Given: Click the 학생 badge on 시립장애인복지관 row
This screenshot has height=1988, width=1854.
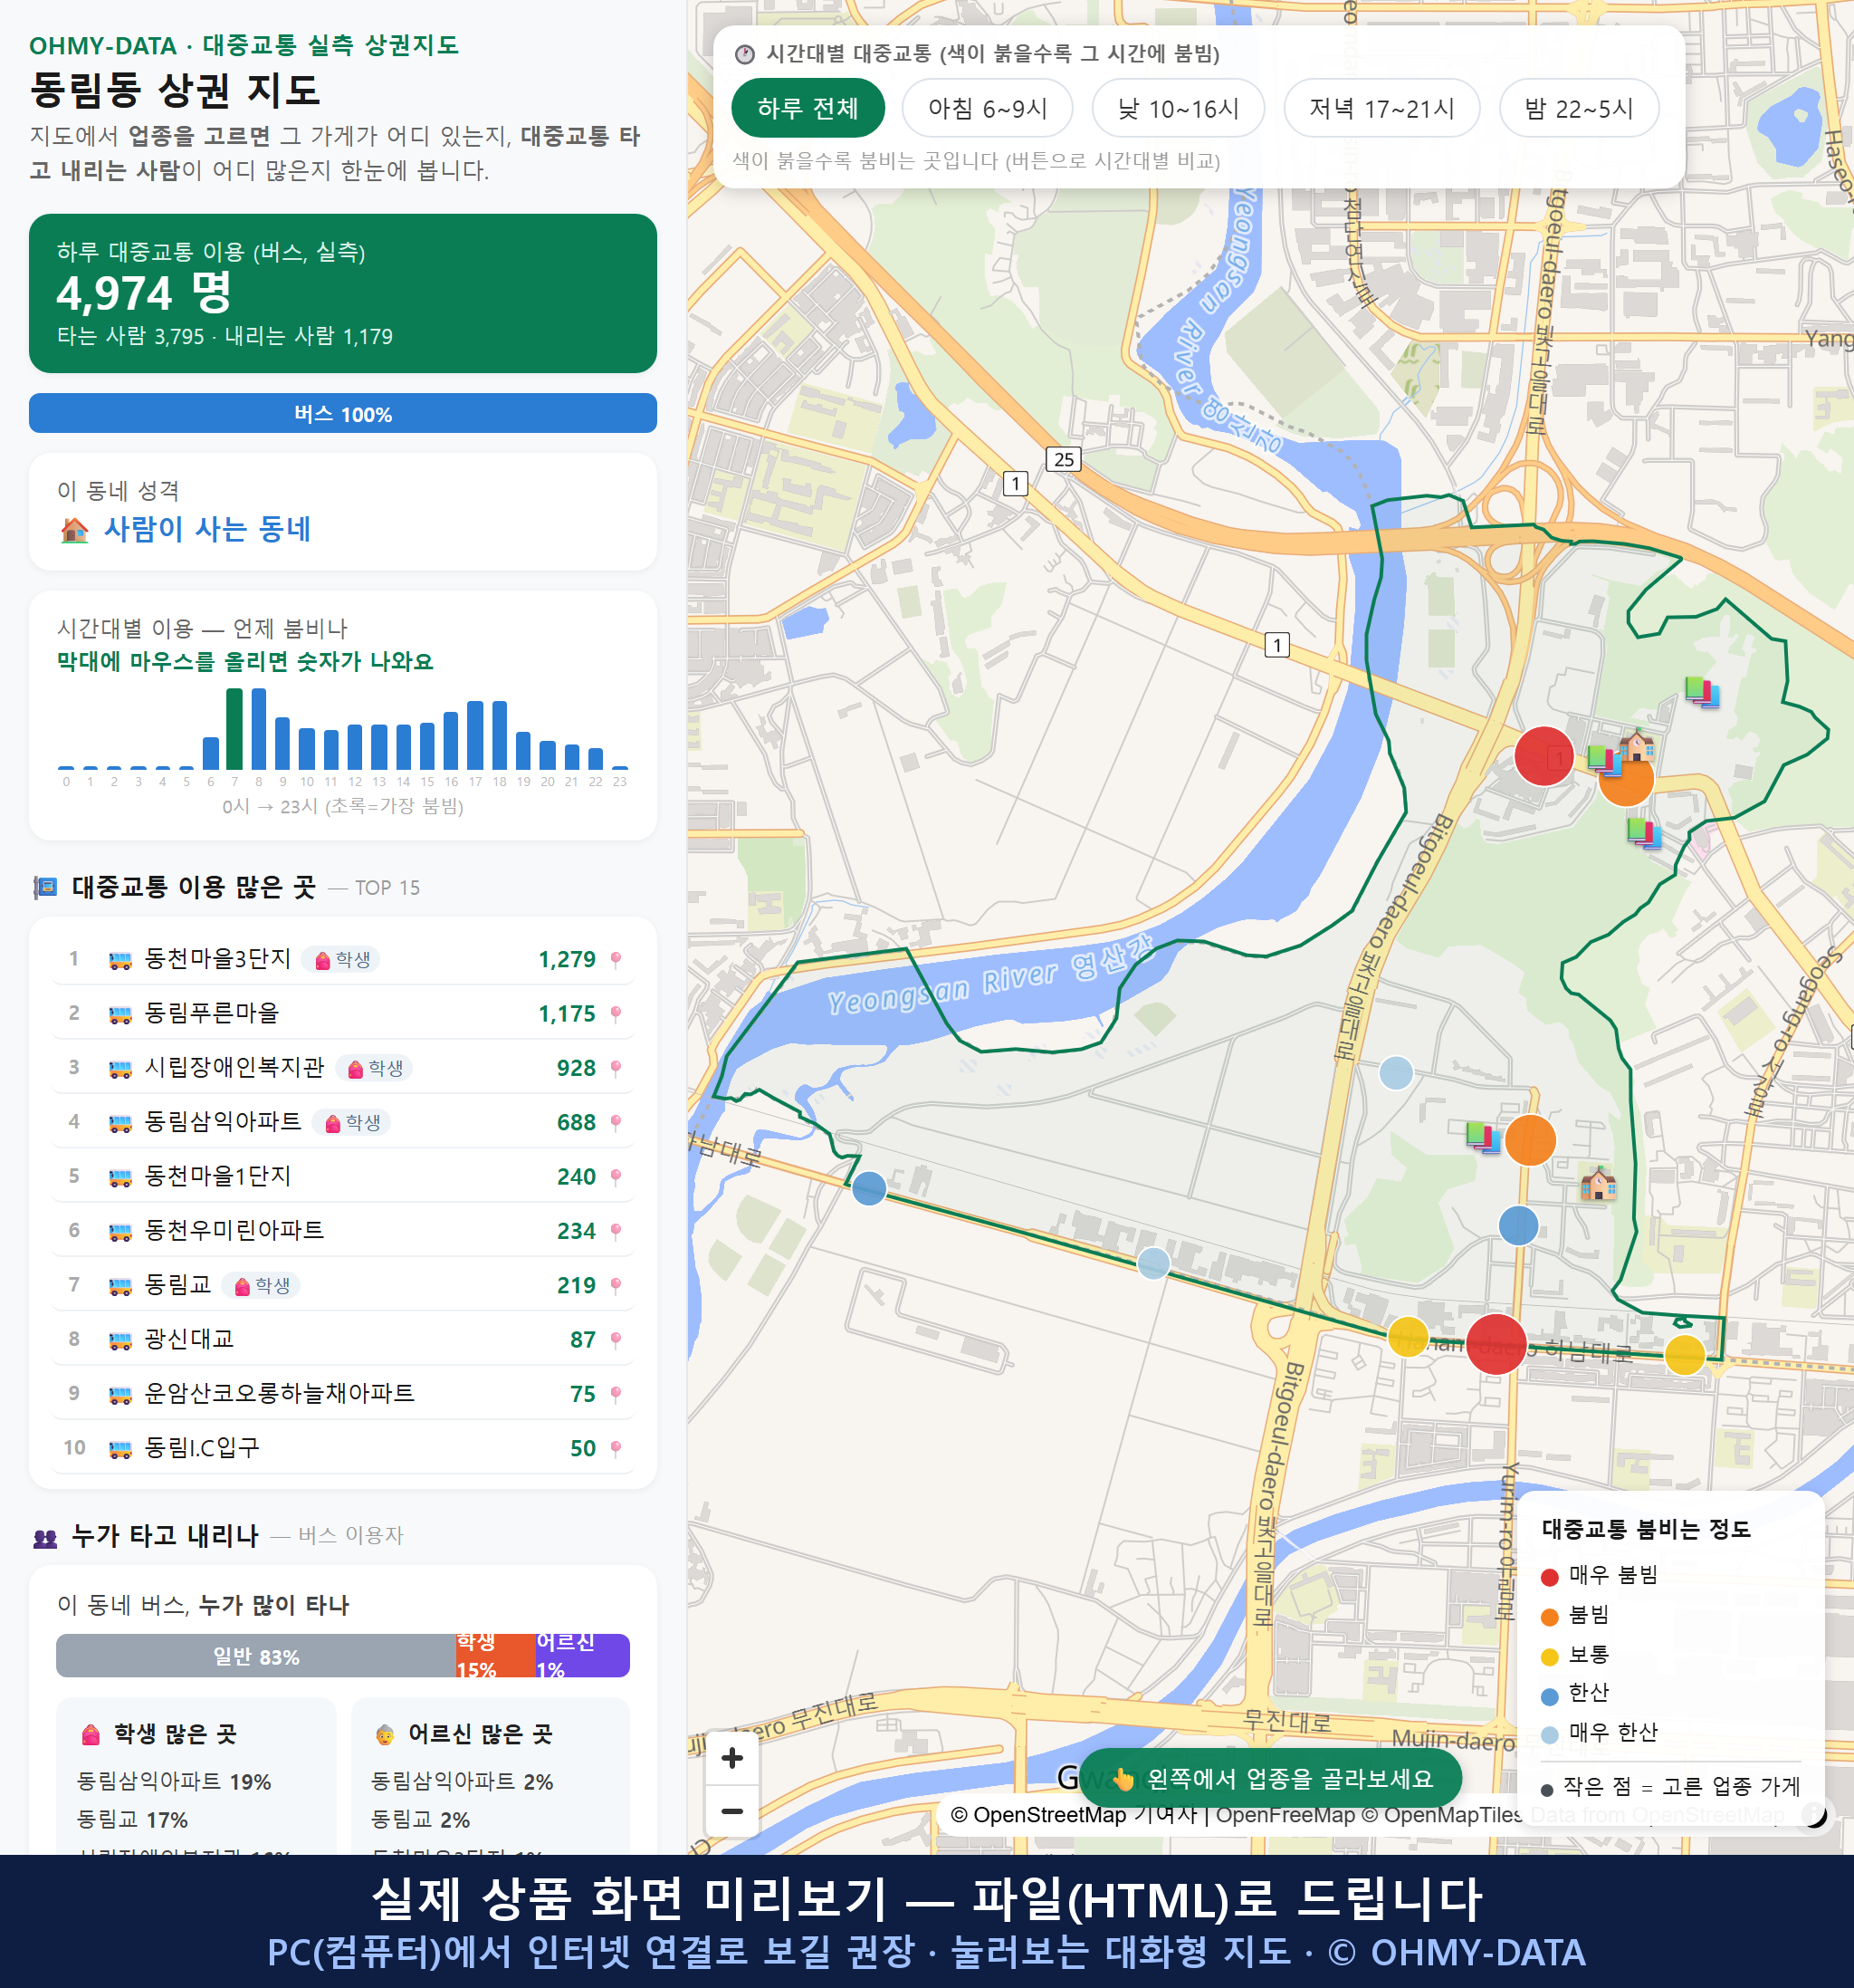Looking at the screenshot, I should tap(374, 1068).
